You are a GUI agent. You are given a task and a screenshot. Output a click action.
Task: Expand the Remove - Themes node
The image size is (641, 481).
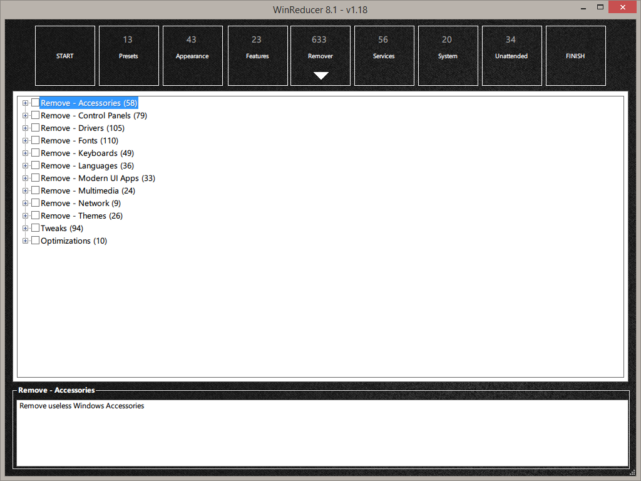25,216
